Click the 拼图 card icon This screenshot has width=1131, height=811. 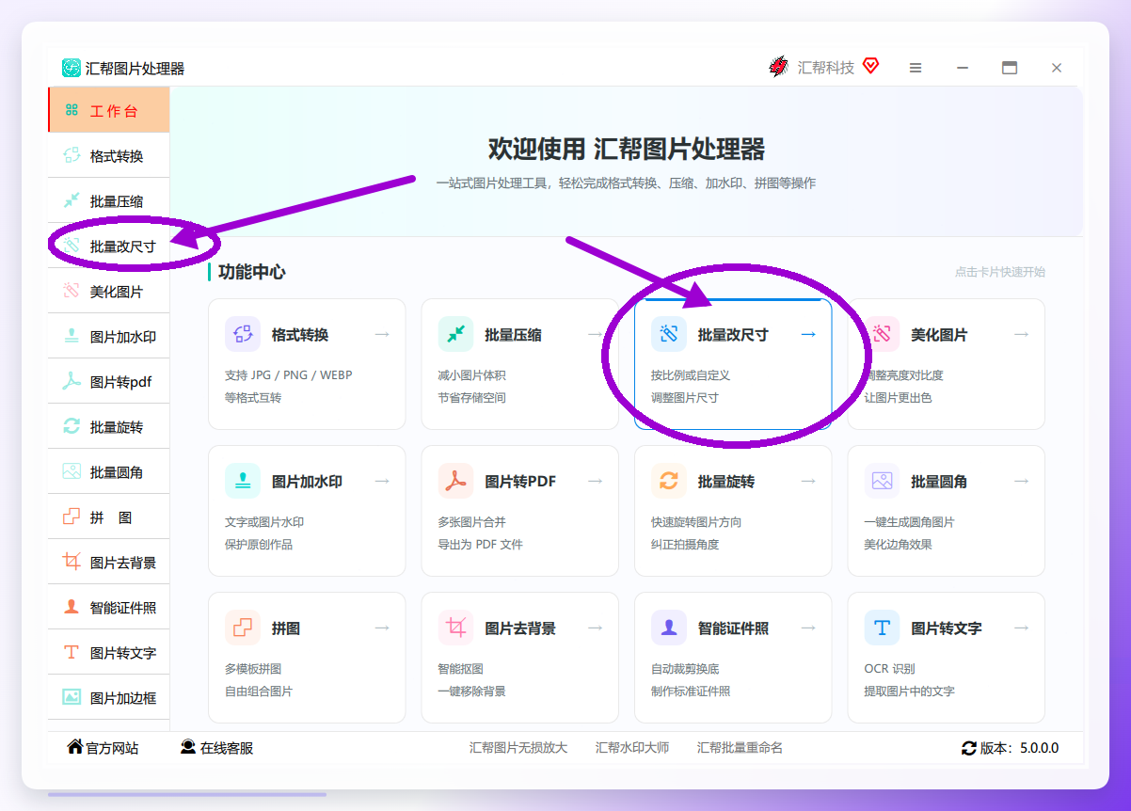point(243,628)
